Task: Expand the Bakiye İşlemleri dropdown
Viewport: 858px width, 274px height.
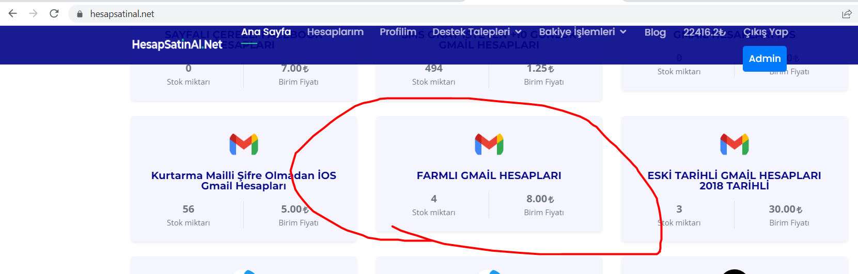Action: pyautogui.click(x=583, y=32)
